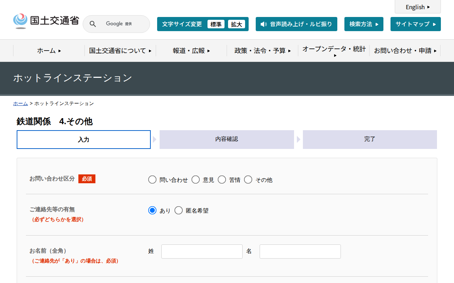Set text size to 標準
454x283 pixels.
click(216, 24)
